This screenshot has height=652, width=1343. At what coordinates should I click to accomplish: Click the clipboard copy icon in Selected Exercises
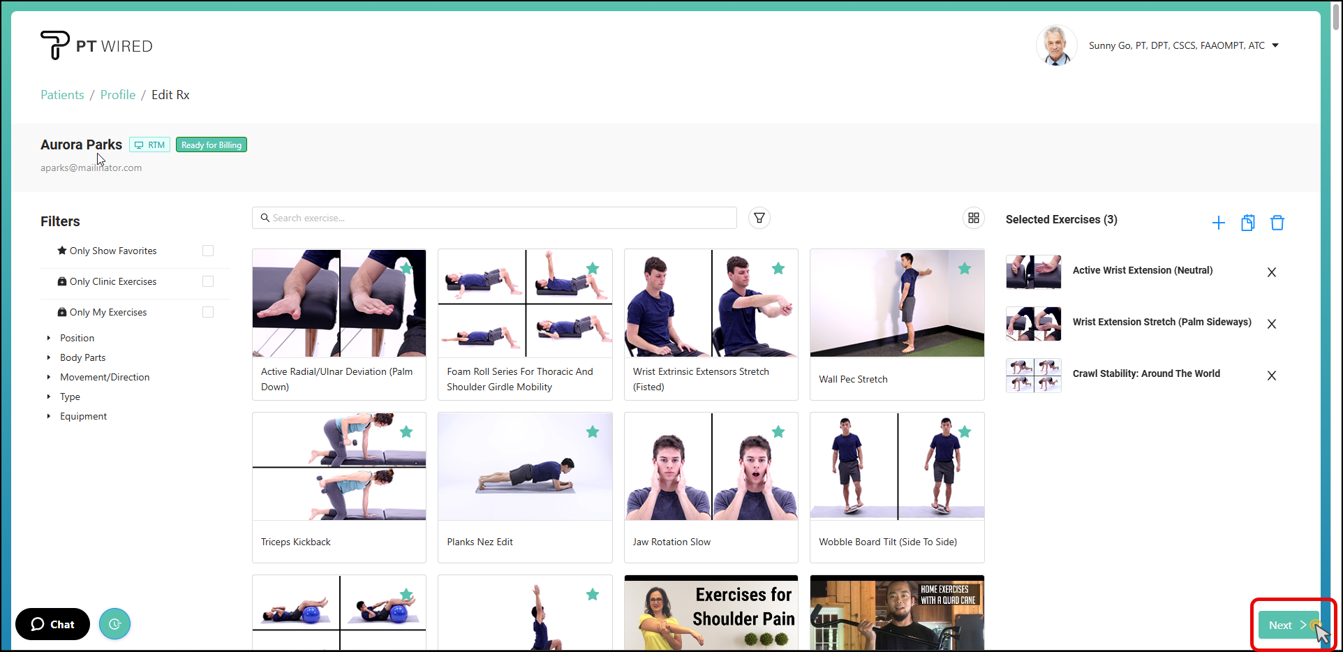click(x=1247, y=223)
